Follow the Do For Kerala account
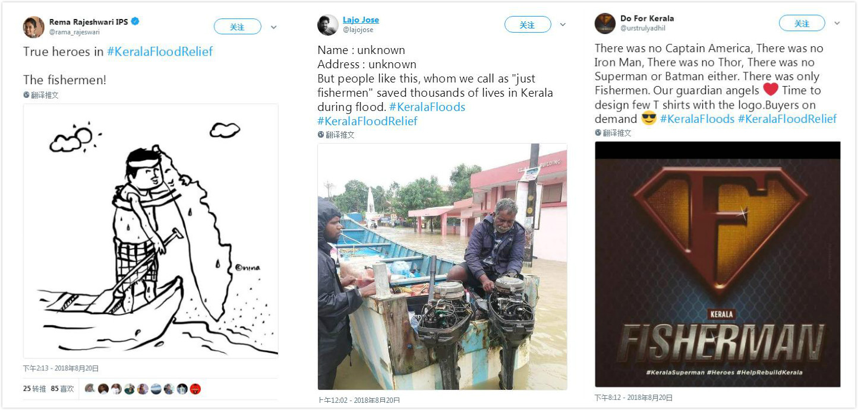 802,23
